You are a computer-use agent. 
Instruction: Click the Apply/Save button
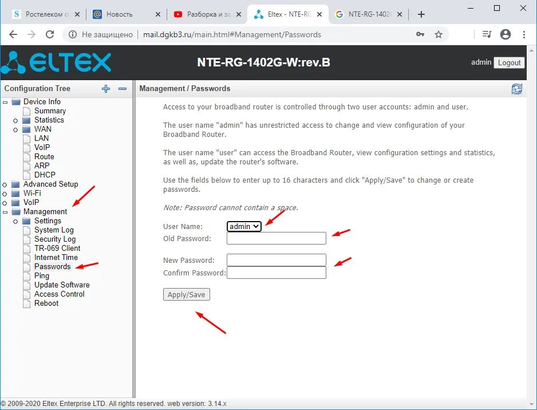[186, 294]
